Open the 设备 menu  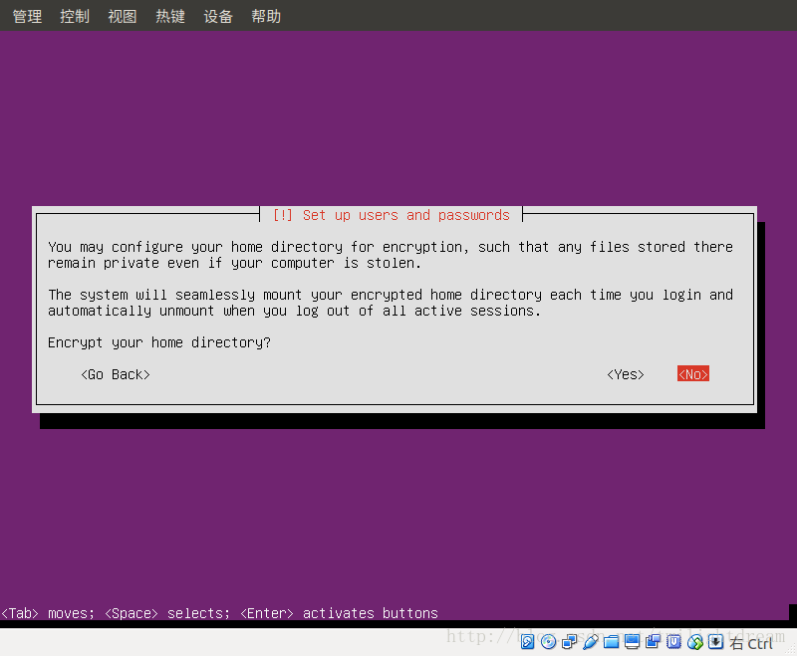tap(218, 15)
